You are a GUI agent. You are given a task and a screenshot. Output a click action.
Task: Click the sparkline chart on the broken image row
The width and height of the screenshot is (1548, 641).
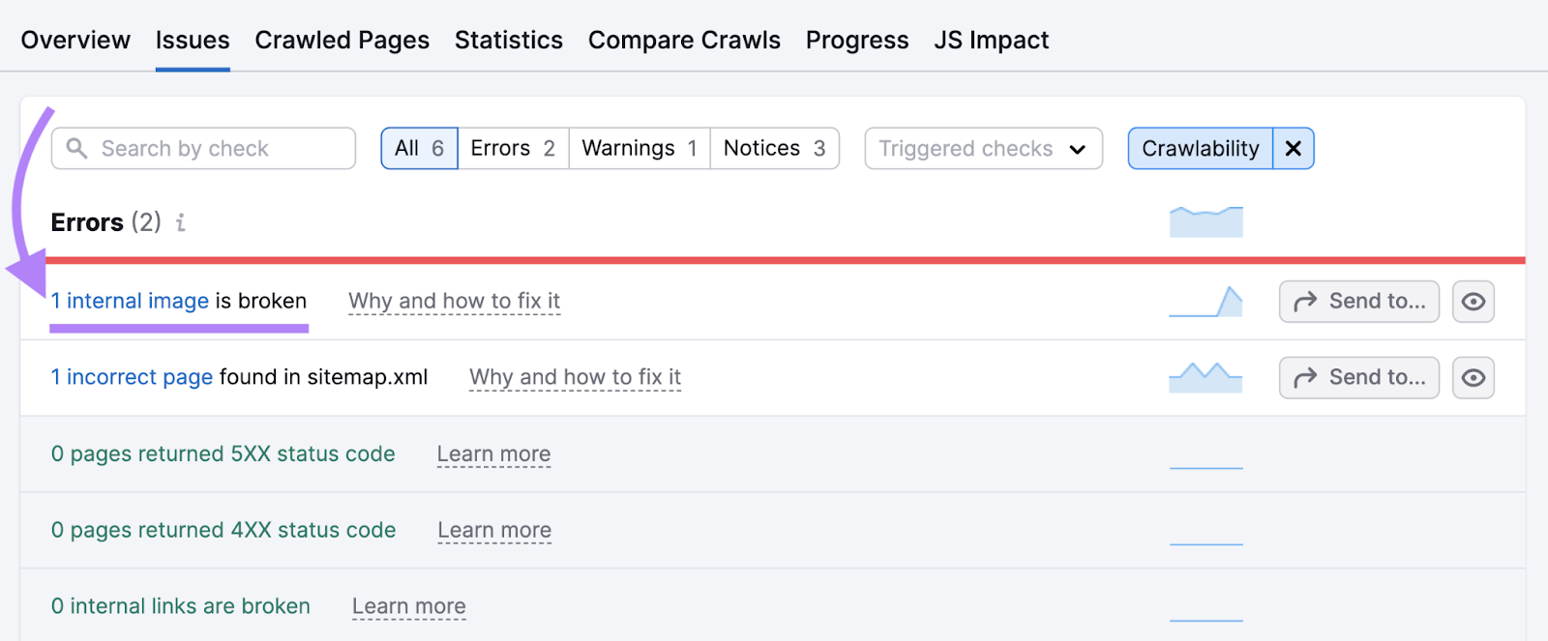tap(1206, 301)
